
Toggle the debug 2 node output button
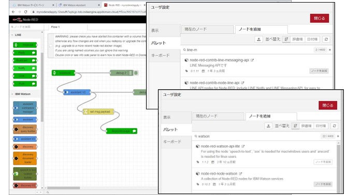pos(136,73)
